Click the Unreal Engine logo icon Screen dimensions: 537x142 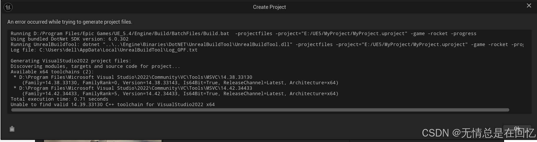pos(8,7)
